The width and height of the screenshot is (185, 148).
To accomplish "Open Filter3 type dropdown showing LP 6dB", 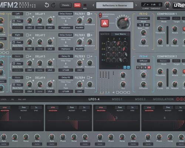I will pyautogui.click(x=66, y=70).
